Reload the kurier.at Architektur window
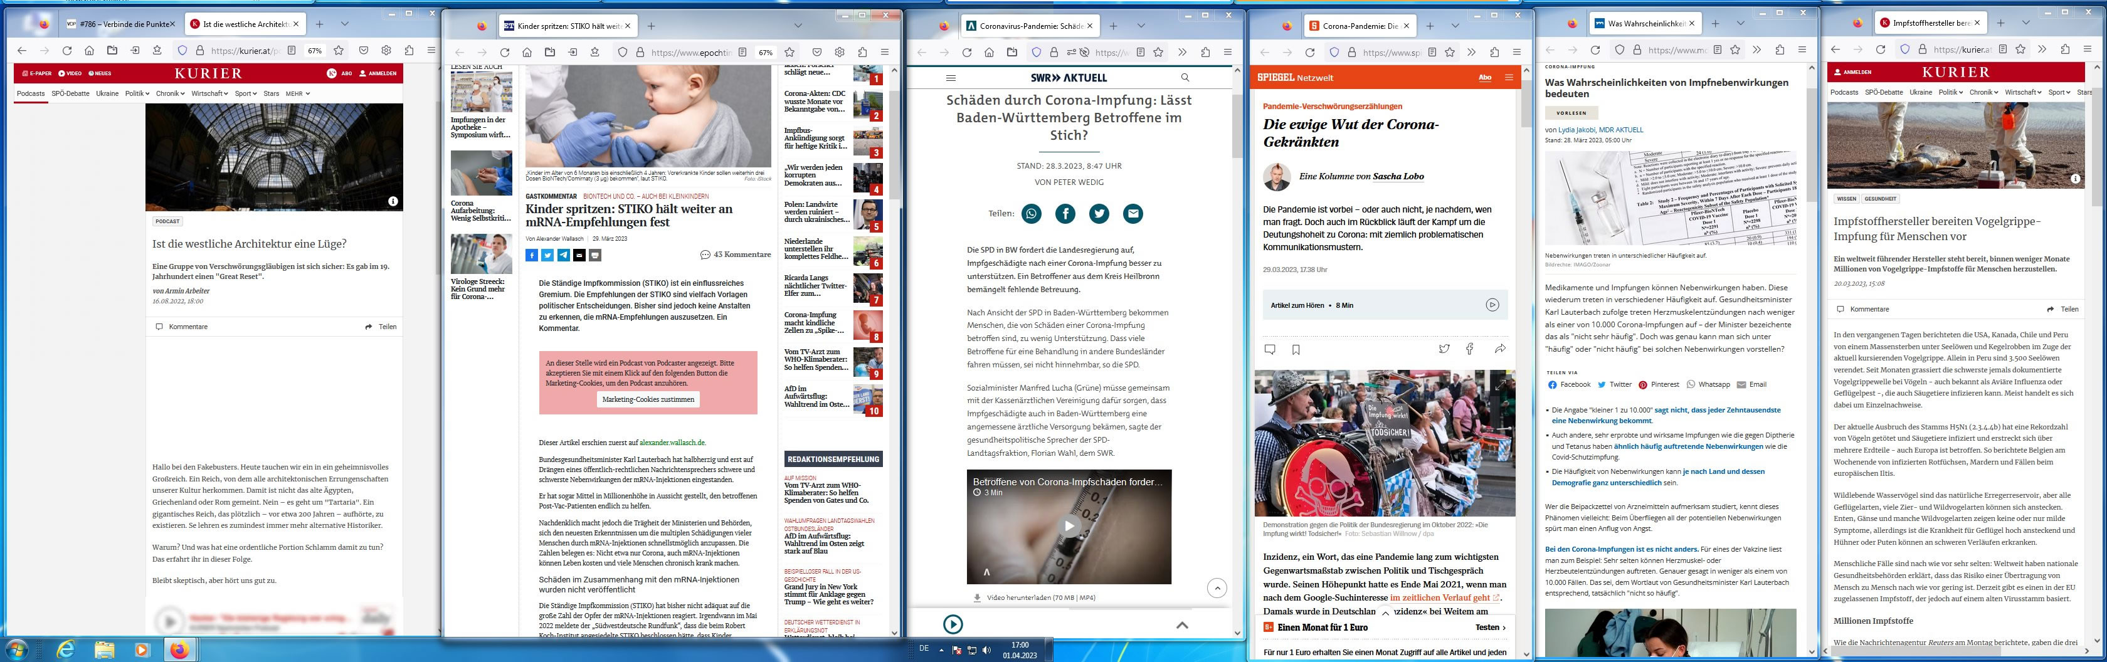 tap(67, 51)
